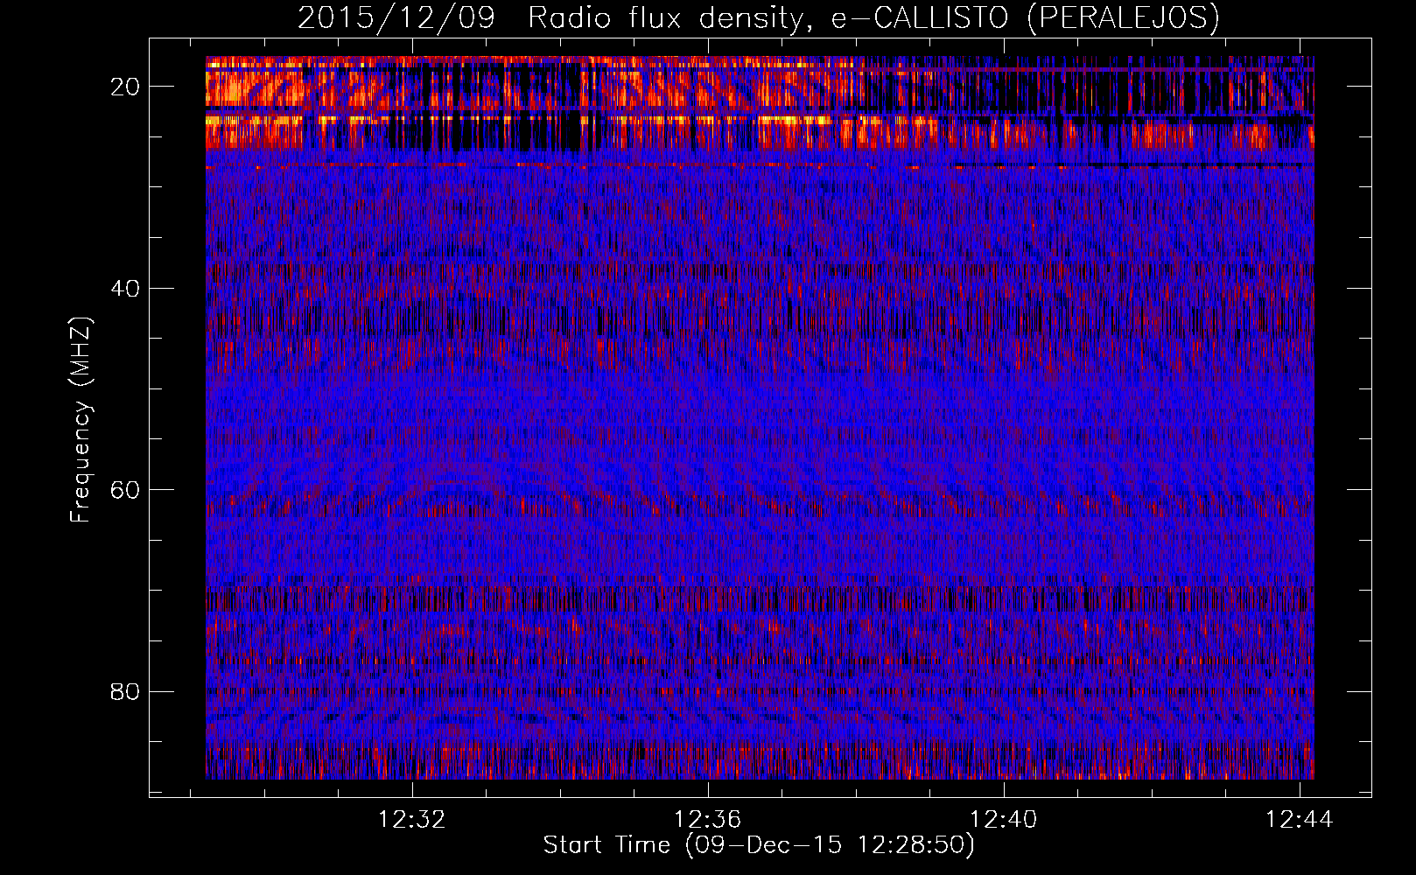The width and height of the screenshot is (1416, 875).
Task: Click the Start Time axis label
Action: 759,845
